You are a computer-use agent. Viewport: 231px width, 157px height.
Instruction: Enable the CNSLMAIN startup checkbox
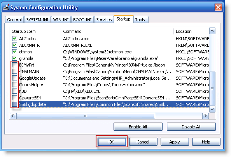14,72
